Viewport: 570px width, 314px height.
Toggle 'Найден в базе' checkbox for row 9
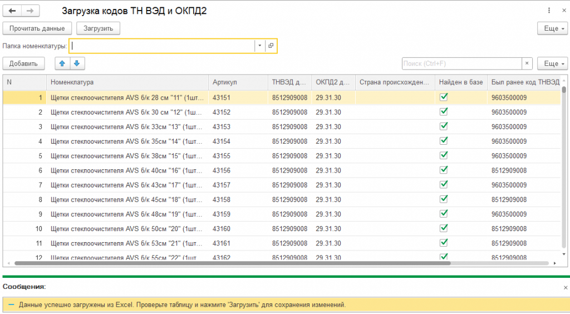click(444, 213)
